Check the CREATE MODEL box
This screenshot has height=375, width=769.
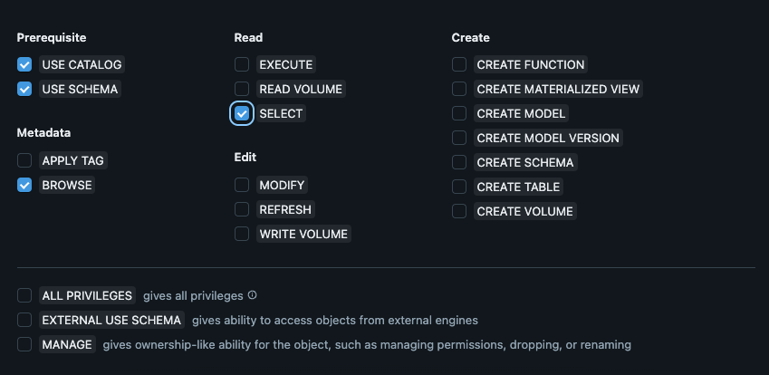pyautogui.click(x=459, y=114)
